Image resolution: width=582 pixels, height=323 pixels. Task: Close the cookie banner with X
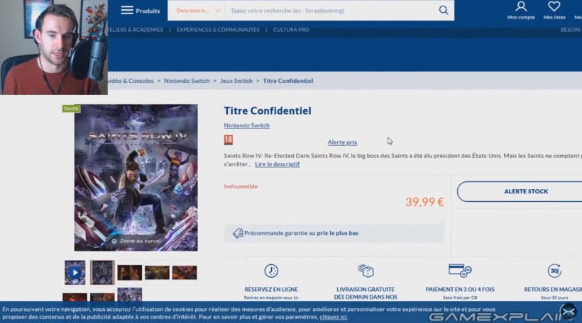(x=569, y=312)
